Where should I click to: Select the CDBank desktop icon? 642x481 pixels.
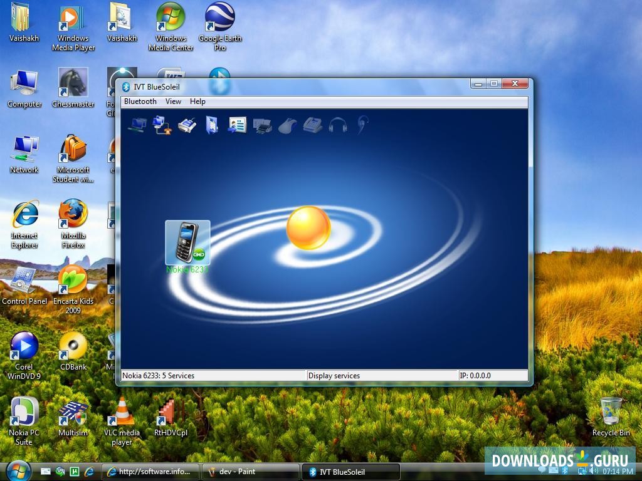[73, 351]
